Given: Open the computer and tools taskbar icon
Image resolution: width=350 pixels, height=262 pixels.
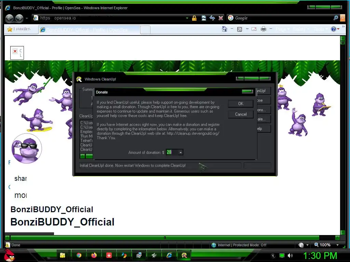Looking at the screenshot, I should (139, 255).
